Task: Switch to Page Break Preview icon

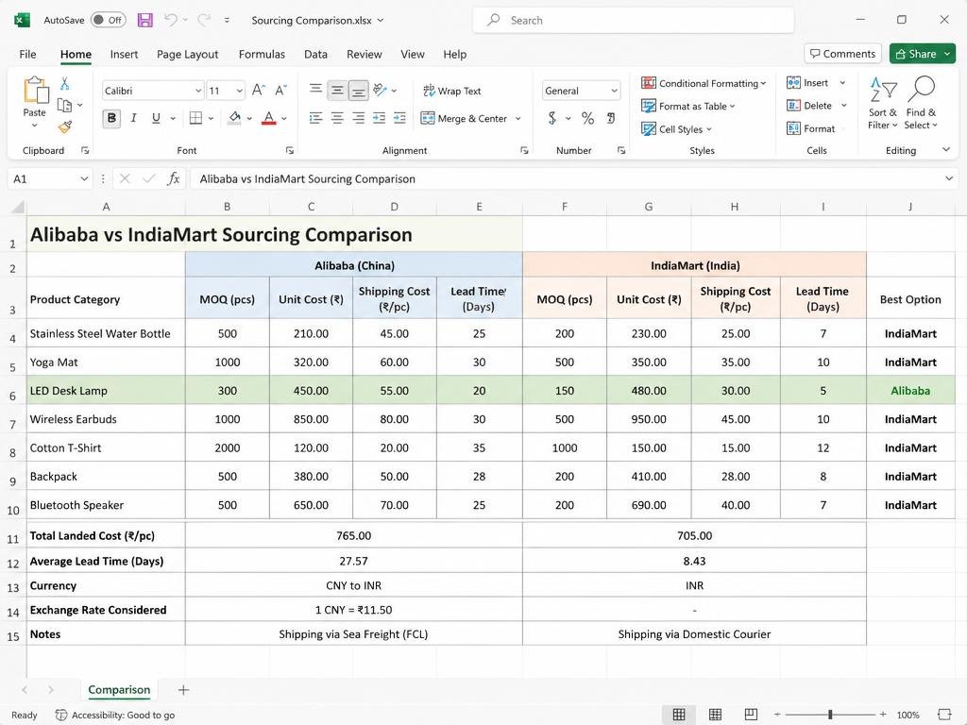Action: (751, 715)
